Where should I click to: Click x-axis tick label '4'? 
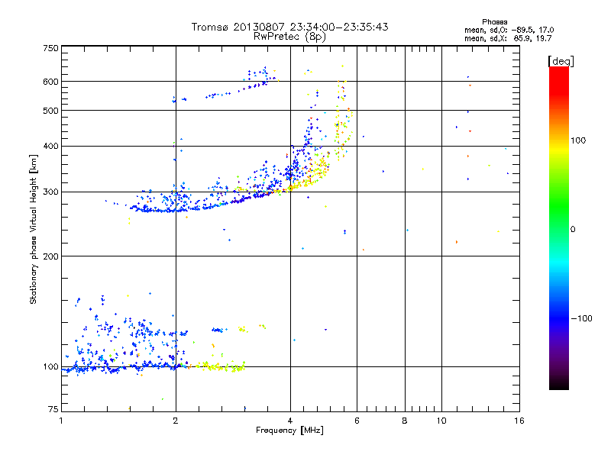tap(290, 421)
